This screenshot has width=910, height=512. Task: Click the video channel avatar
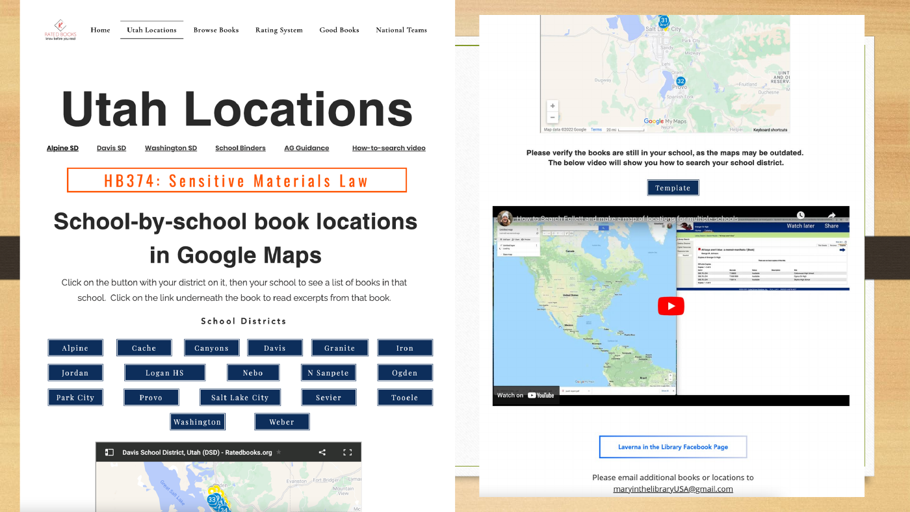click(x=505, y=218)
